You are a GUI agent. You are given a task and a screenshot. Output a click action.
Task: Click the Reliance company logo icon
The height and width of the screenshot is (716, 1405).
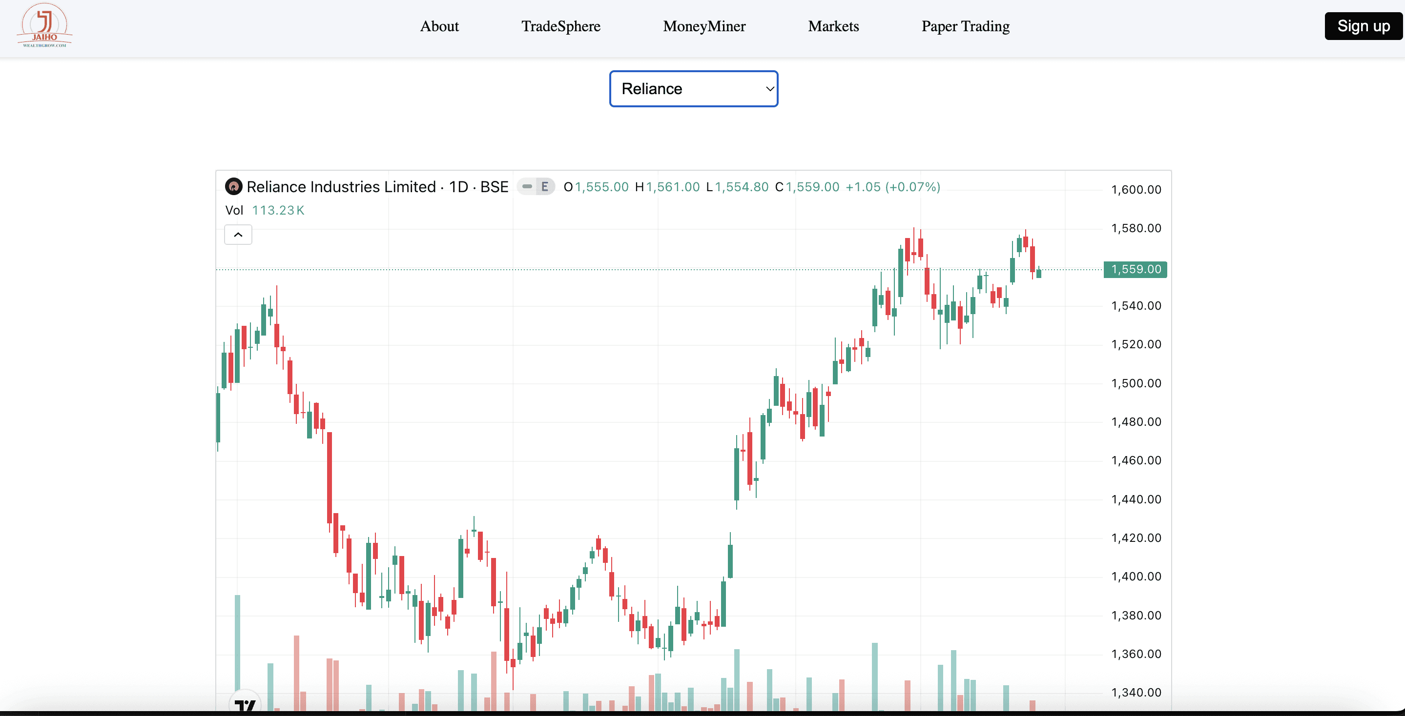tap(233, 187)
